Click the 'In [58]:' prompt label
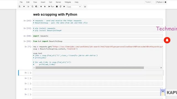The height and width of the screenshot is (99, 177). pos(28,36)
